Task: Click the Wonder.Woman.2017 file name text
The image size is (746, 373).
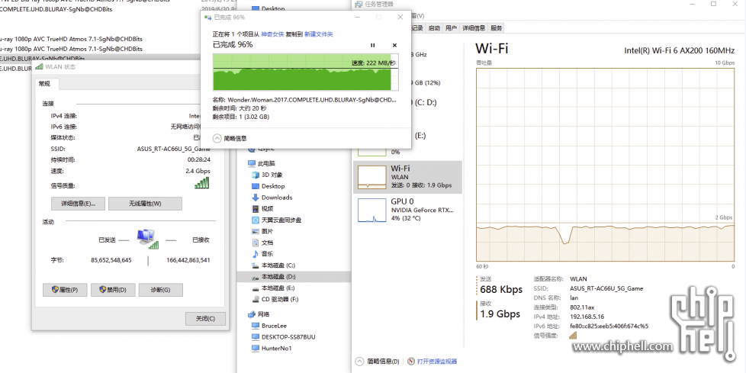Action: 312,101
